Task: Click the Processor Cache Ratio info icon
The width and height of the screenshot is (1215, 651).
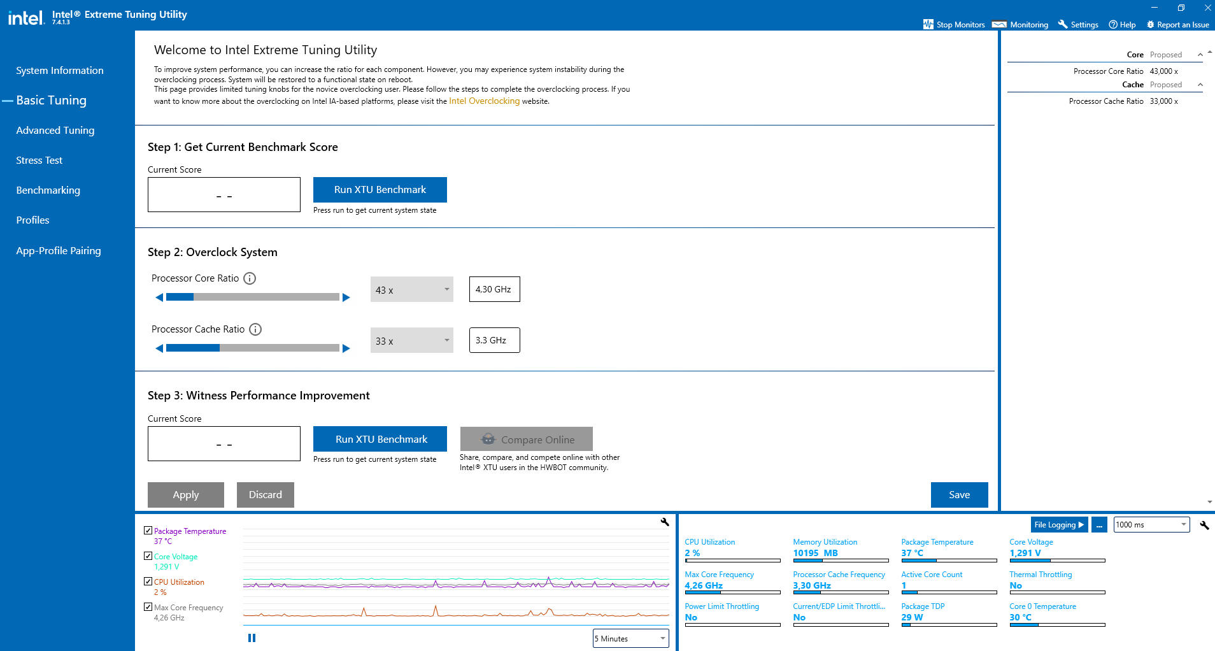Action: point(255,329)
